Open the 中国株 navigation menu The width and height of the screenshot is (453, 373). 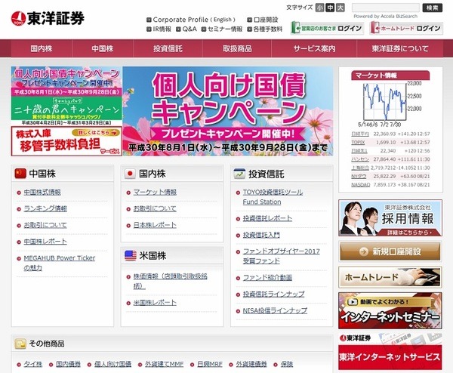tap(103, 48)
